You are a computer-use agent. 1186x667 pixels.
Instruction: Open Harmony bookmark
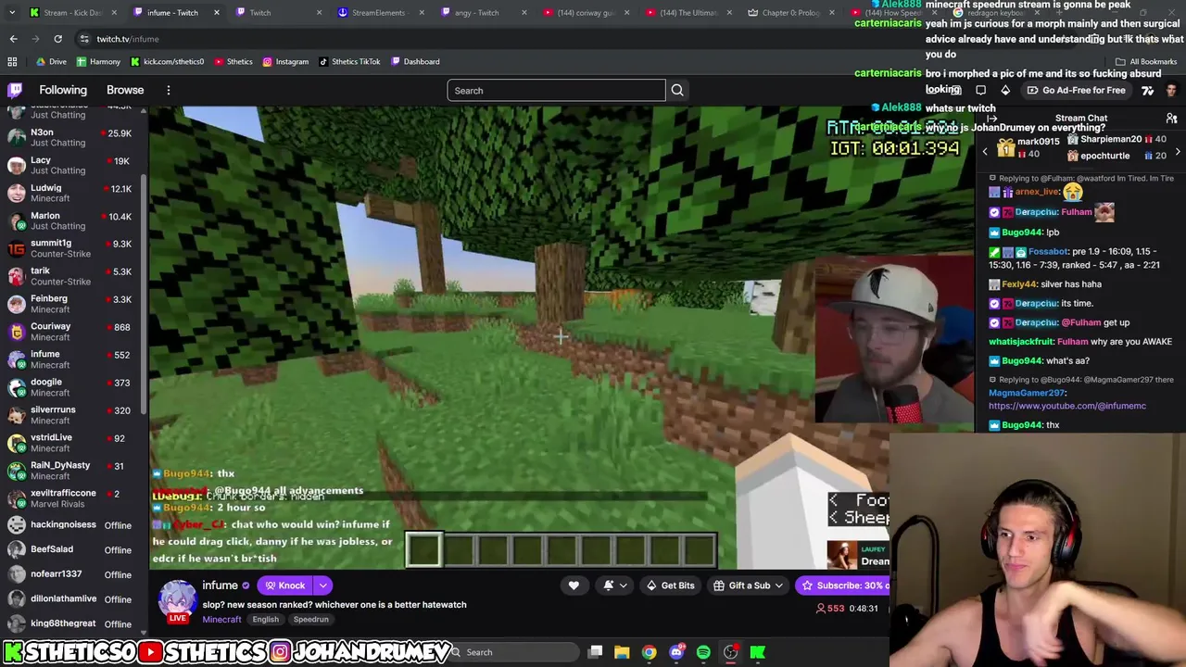point(97,61)
